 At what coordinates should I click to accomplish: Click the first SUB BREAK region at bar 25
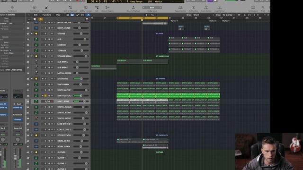coord(129,61)
